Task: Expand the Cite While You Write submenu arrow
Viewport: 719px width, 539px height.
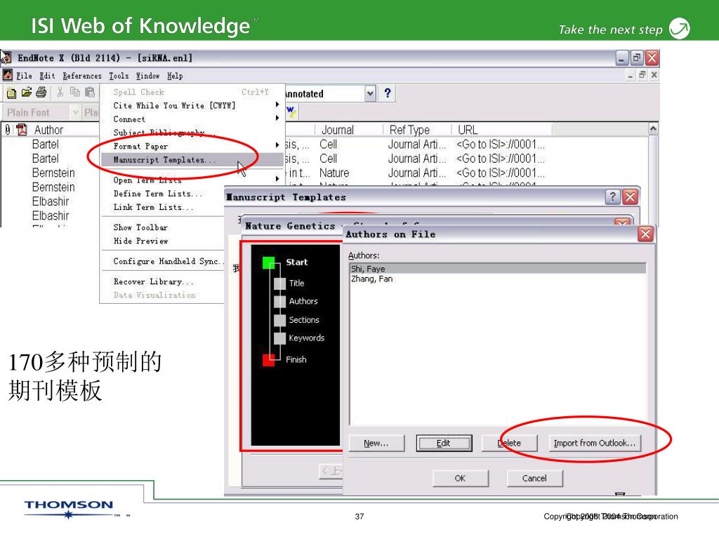Action: pyautogui.click(x=277, y=105)
